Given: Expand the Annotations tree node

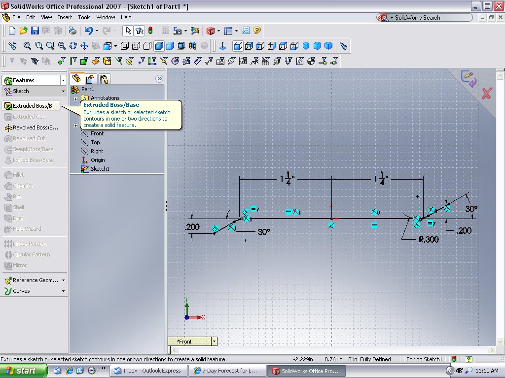Looking at the screenshot, I should pos(75,99).
